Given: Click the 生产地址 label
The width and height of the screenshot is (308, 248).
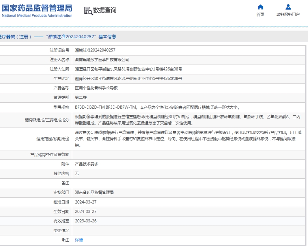Looking at the screenshot, I should 61,79.
